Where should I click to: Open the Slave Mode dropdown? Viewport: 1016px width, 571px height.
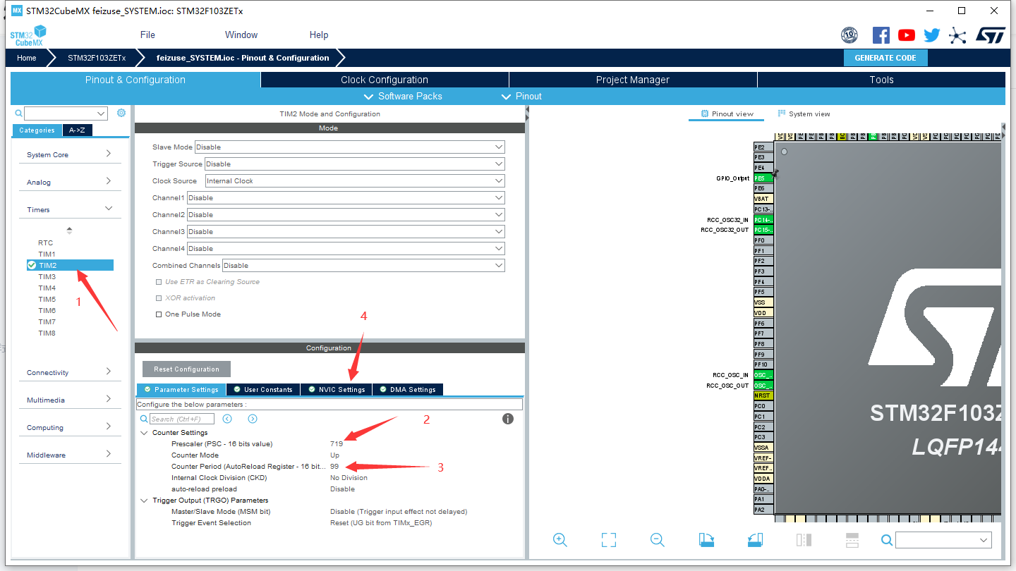point(350,147)
